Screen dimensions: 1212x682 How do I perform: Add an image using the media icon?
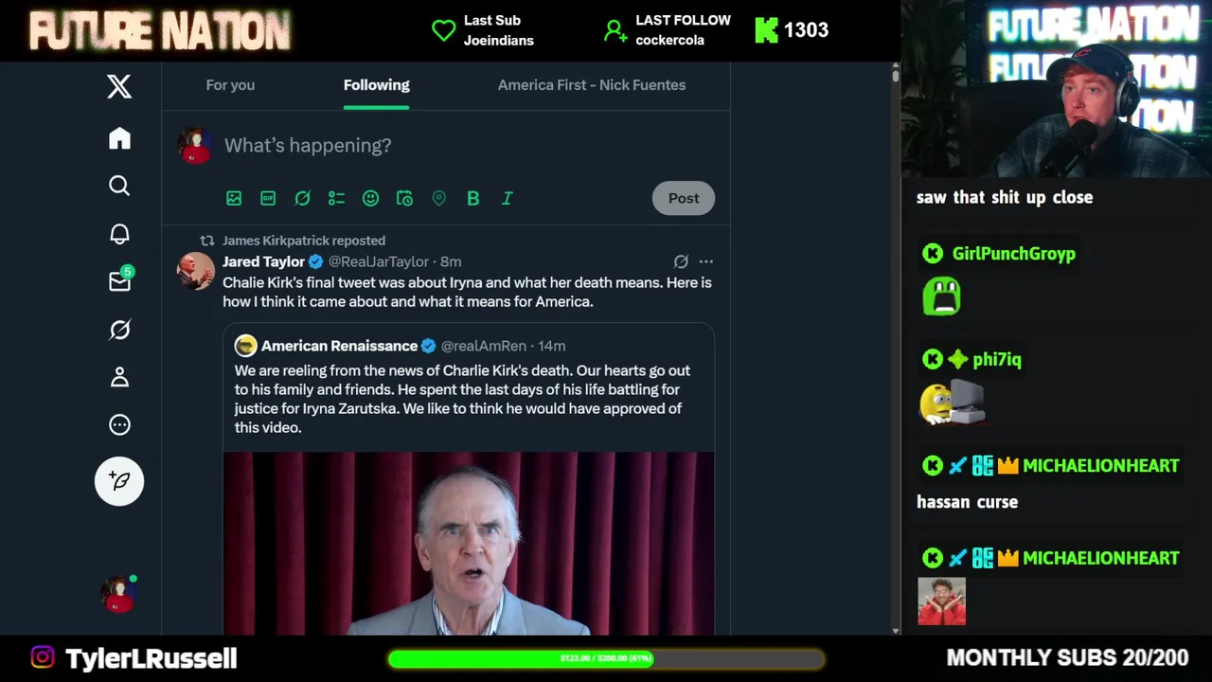pos(234,198)
